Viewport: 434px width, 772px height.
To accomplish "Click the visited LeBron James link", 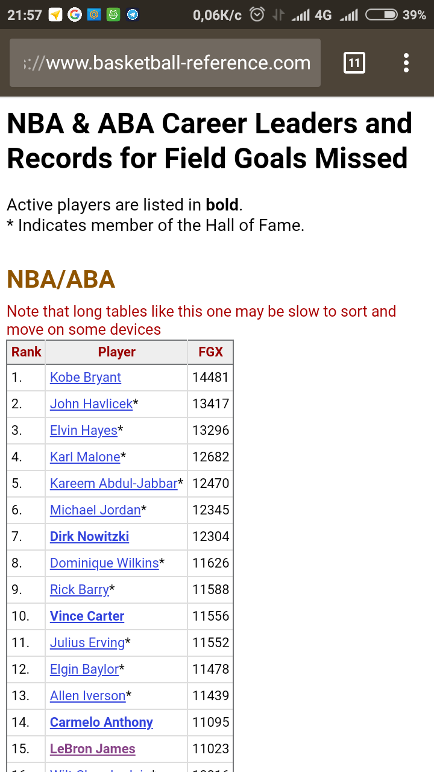I will [92, 749].
